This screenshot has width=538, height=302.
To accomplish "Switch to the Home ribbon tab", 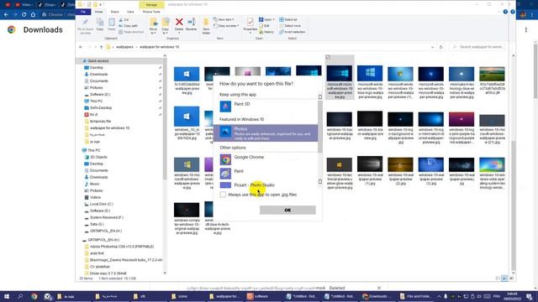I will point(99,12).
